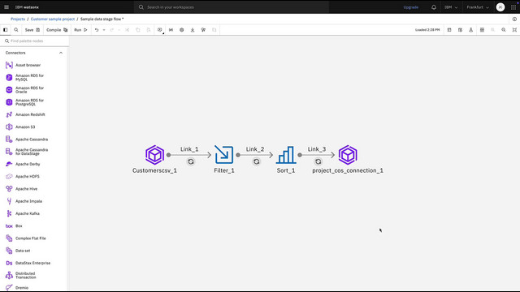Run the data stage flow
520x292 pixels.
[x=80, y=30]
